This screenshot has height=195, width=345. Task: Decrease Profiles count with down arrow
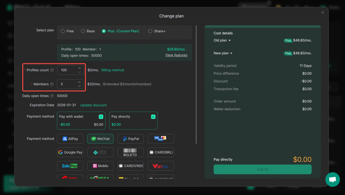80,72
